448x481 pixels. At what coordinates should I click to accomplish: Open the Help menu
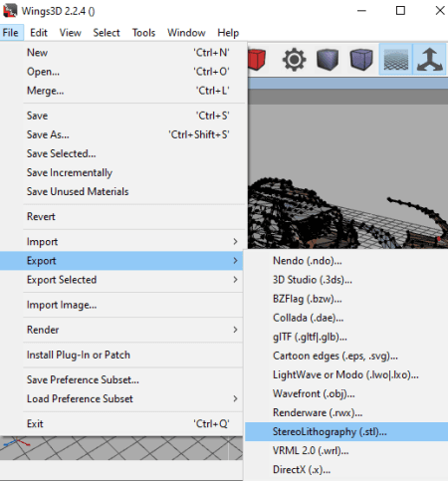[228, 33]
